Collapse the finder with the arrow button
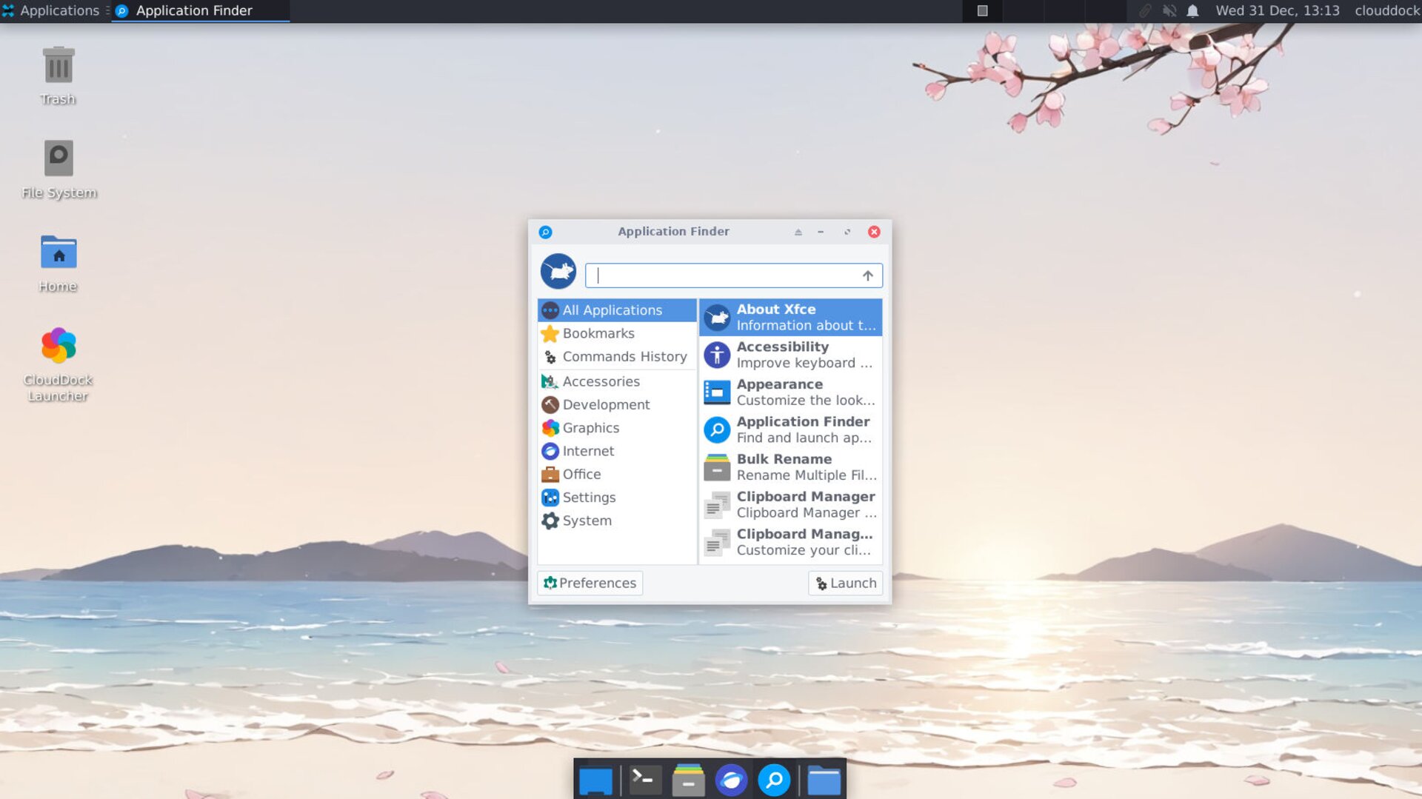This screenshot has height=799, width=1422. [867, 275]
